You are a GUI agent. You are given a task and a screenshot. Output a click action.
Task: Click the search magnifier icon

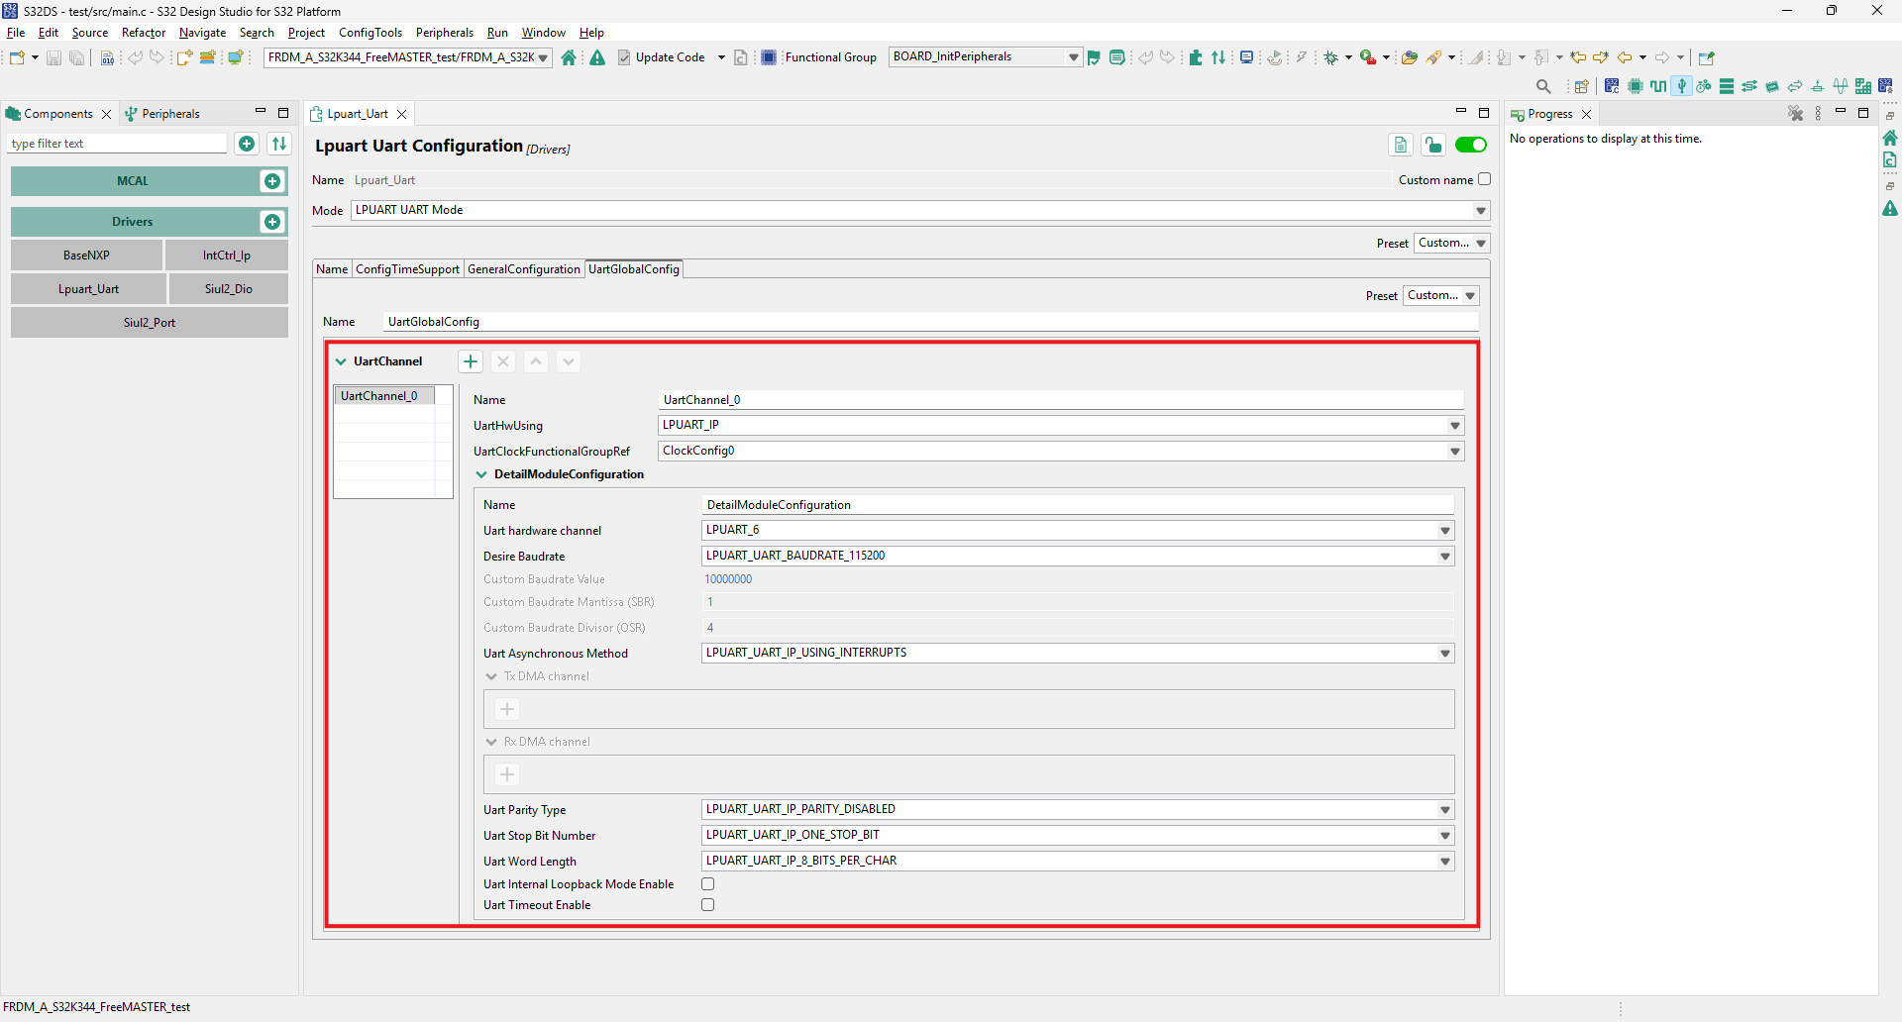(1543, 86)
